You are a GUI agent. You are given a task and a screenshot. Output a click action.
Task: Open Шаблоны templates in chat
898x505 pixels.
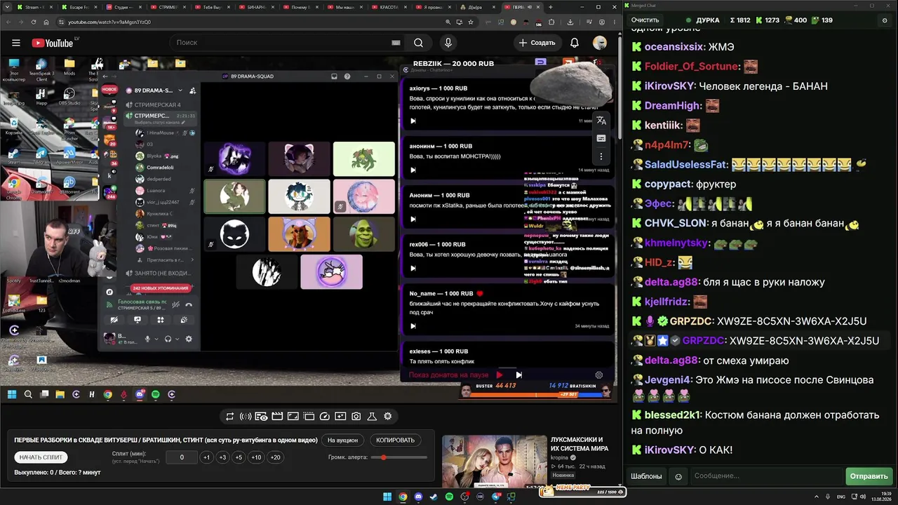pos(646,476)
